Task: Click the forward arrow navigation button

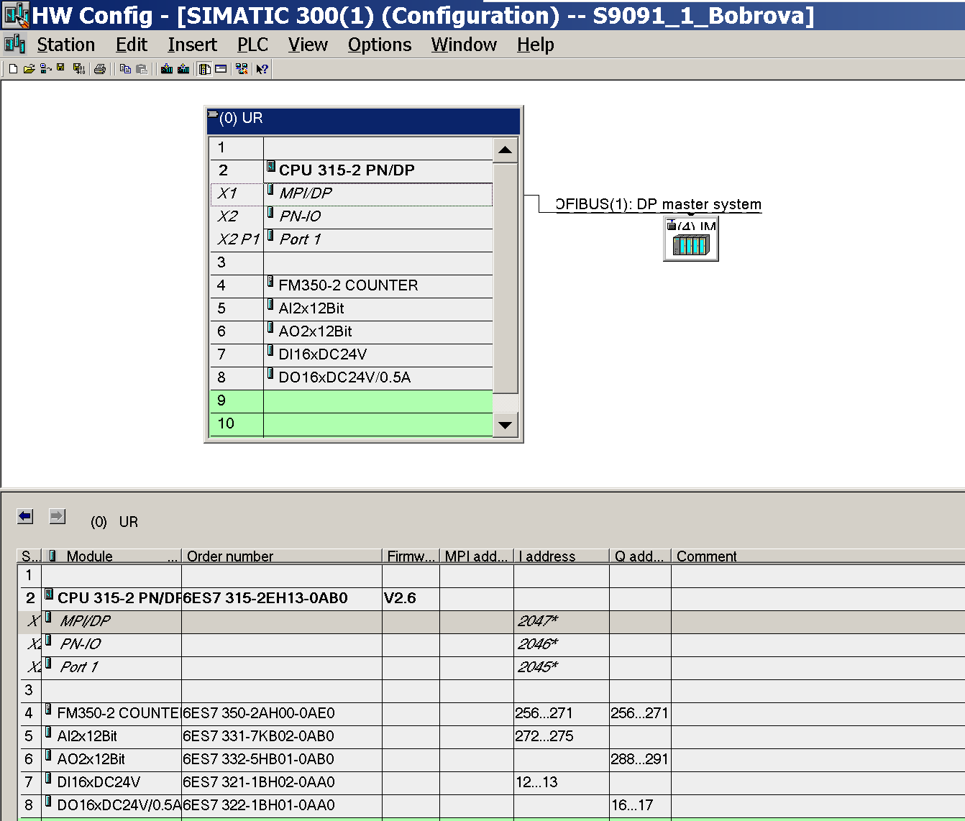Action: tap(57, 516)
